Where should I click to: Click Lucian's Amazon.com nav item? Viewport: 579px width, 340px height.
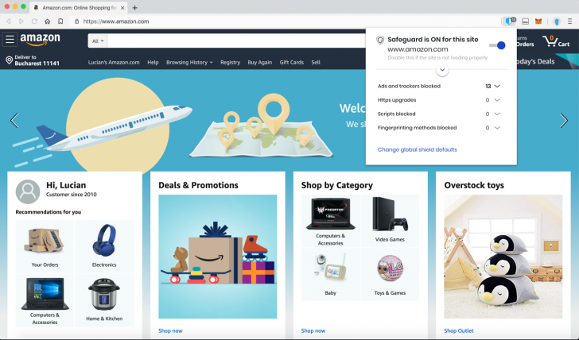coord(114,62)
